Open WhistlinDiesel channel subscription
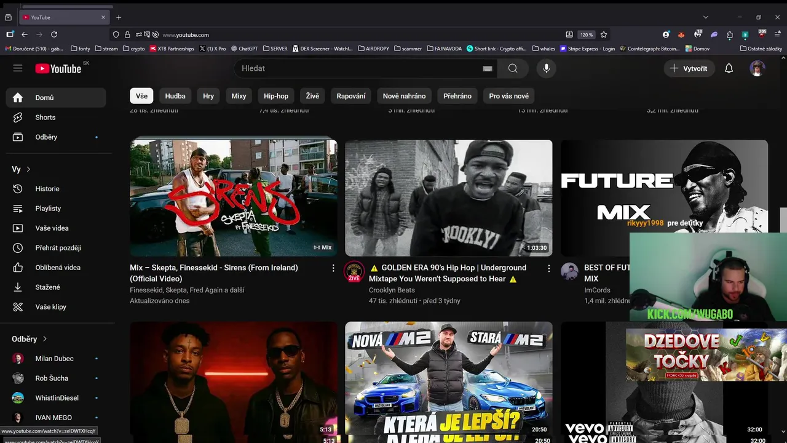The height and width of the screenshot is (443, 787). 56,398
